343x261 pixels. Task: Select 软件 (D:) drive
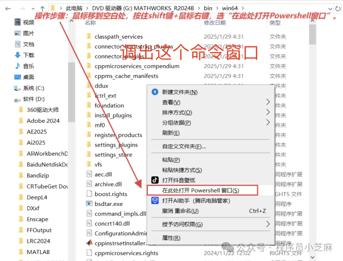pyautogui.click(x=29, y=99)
